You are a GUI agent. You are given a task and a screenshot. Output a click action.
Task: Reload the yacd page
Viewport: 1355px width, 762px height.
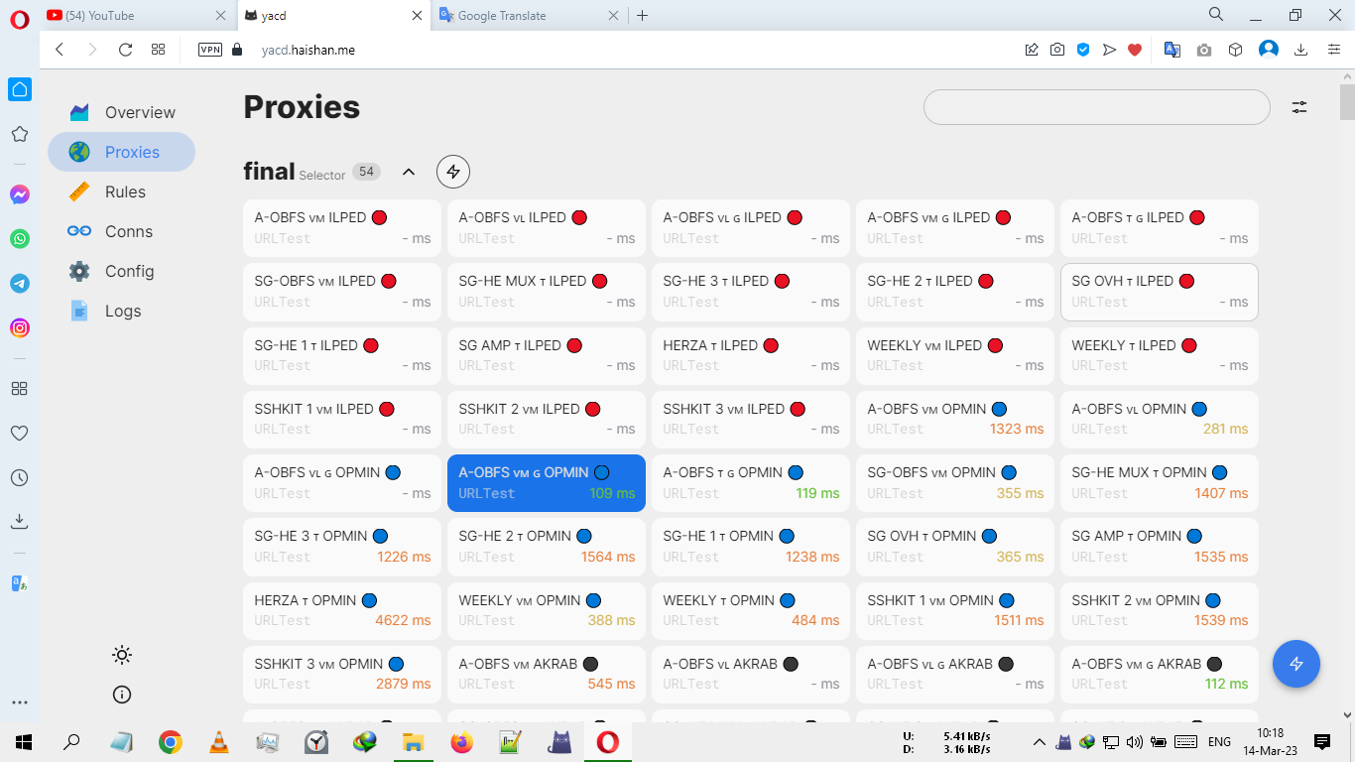coord(123,49)
